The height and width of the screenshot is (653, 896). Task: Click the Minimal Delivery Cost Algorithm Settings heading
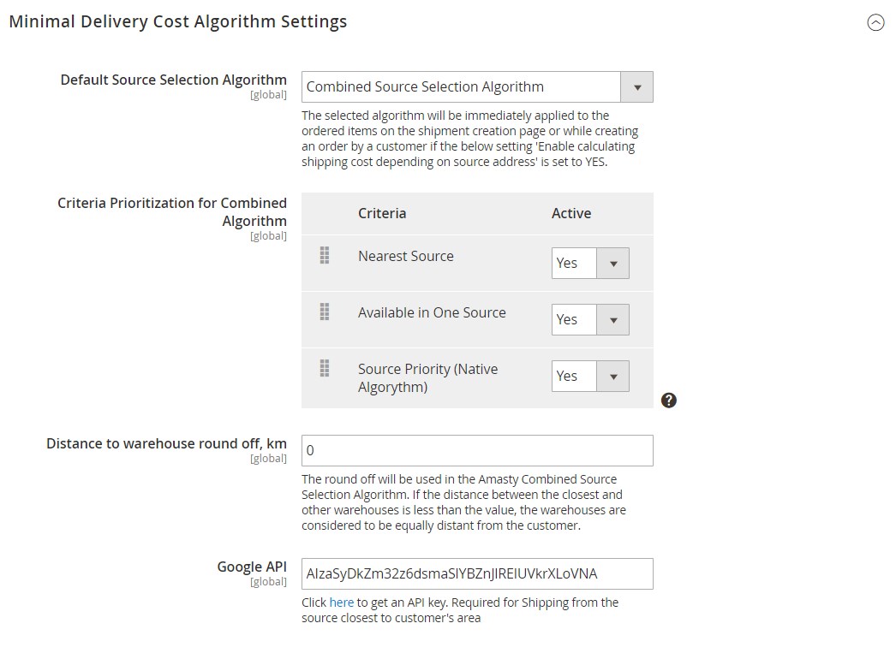coord(177,21)
